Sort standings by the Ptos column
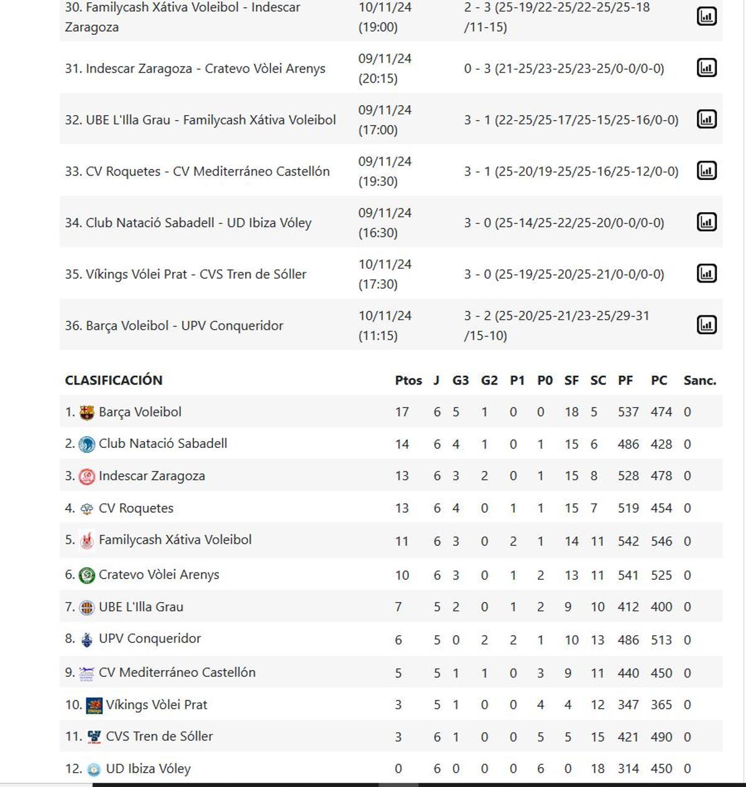 point(408,380)
